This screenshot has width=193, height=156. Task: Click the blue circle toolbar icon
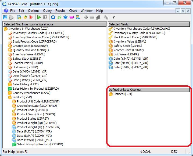coord(53,17)
